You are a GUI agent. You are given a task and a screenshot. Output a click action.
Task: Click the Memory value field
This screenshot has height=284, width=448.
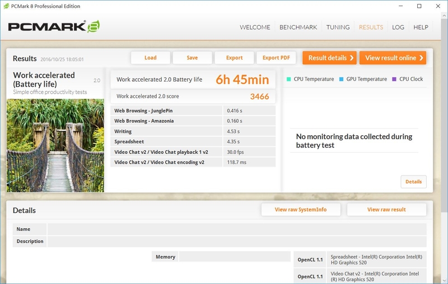(235, 257)
